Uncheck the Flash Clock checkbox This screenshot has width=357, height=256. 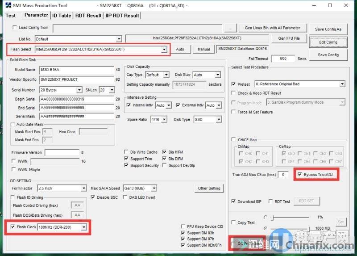13,227
